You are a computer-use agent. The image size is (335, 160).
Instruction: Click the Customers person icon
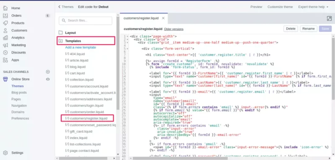pos(5,30)
